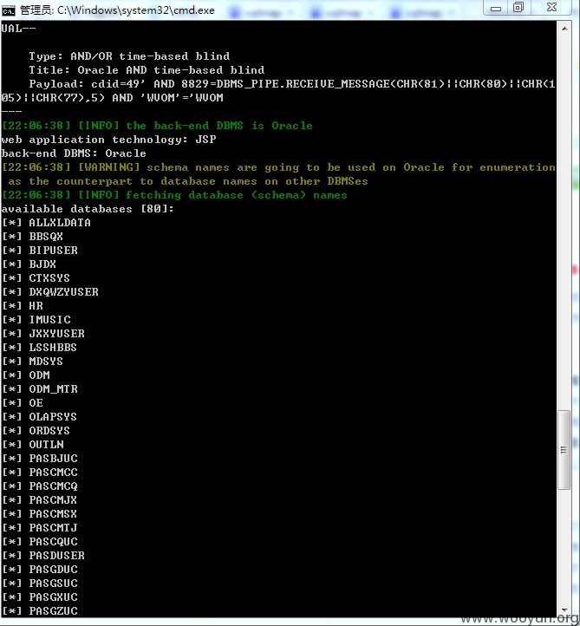Image resolution: width=580 pixels, height=626 pixels.
Task: Click the WARNING schema names log line
Action: pos(278,174)
